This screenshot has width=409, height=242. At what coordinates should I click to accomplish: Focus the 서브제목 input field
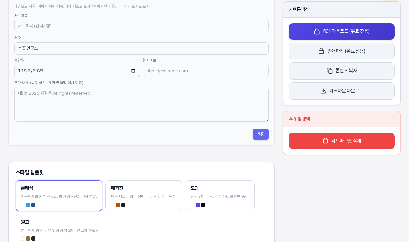(x=141, y=26)
